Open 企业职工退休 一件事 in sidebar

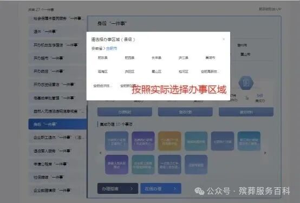tap(57, 137)
